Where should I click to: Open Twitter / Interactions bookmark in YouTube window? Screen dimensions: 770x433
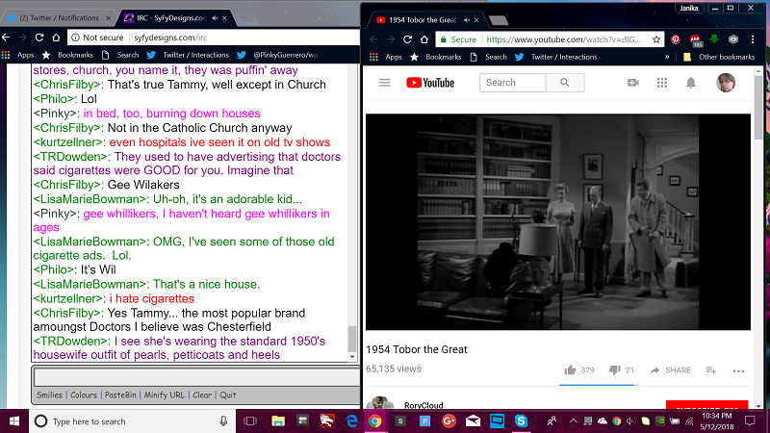(x=556, y=57)
